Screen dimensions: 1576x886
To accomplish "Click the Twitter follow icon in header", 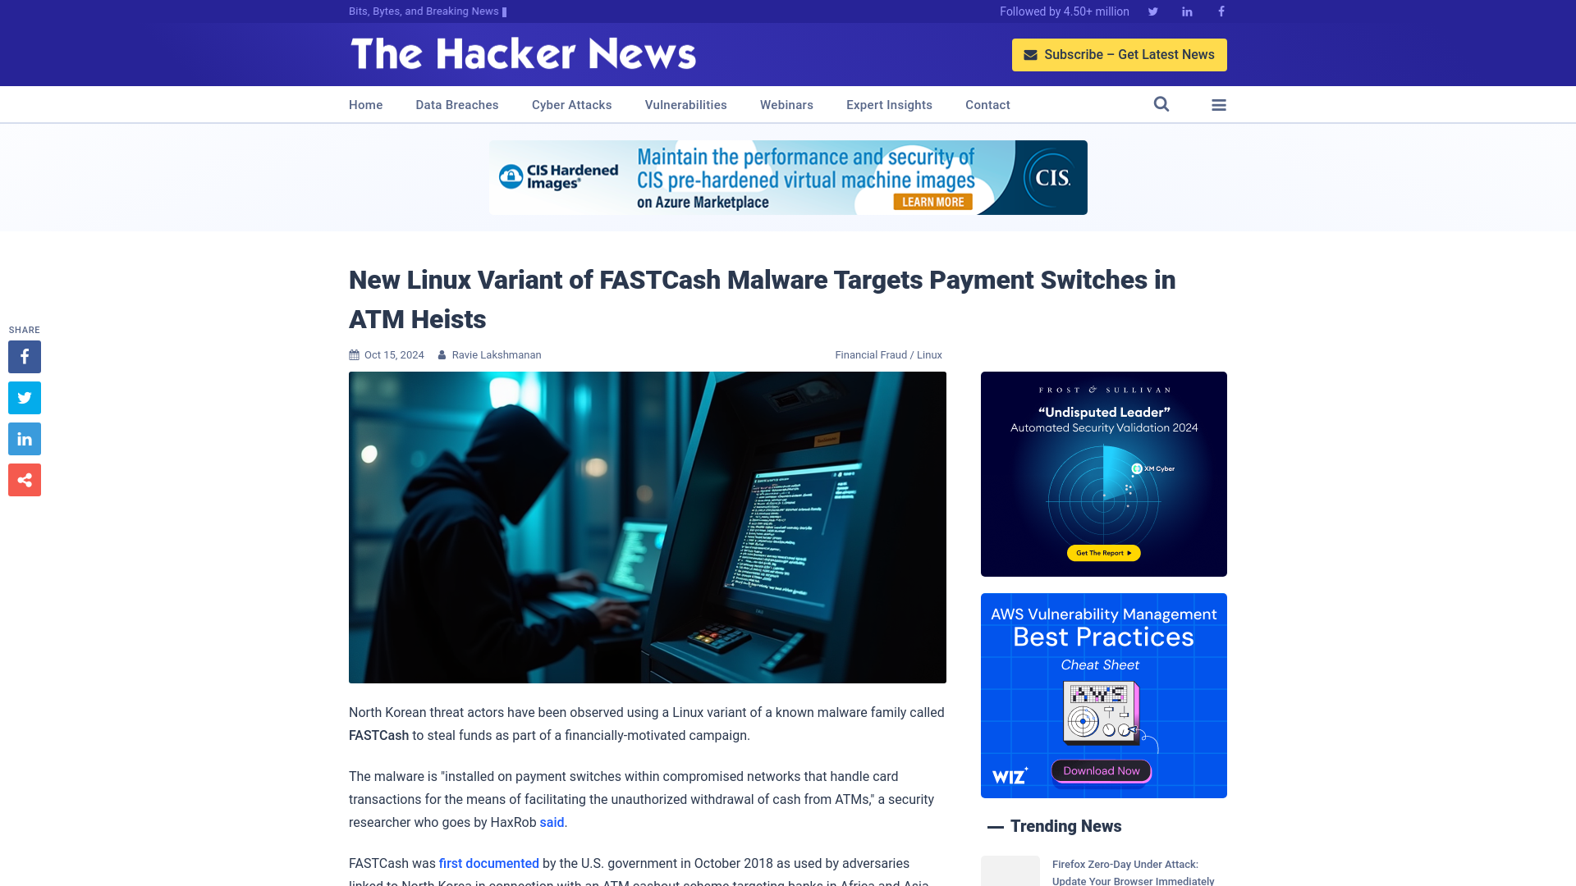I will click(1152, 11).
